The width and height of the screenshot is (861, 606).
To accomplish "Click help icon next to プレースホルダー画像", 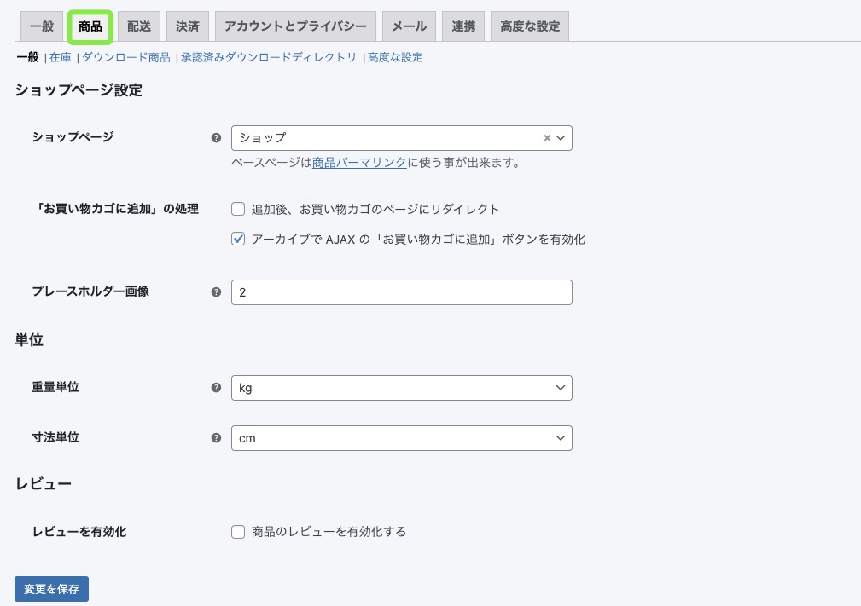I will coord(217,291).
